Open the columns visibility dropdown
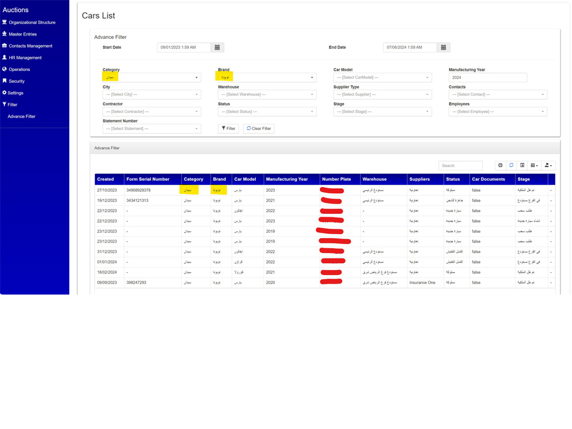The height and width of the screenshot is (429, 572). tap(534, 166)
